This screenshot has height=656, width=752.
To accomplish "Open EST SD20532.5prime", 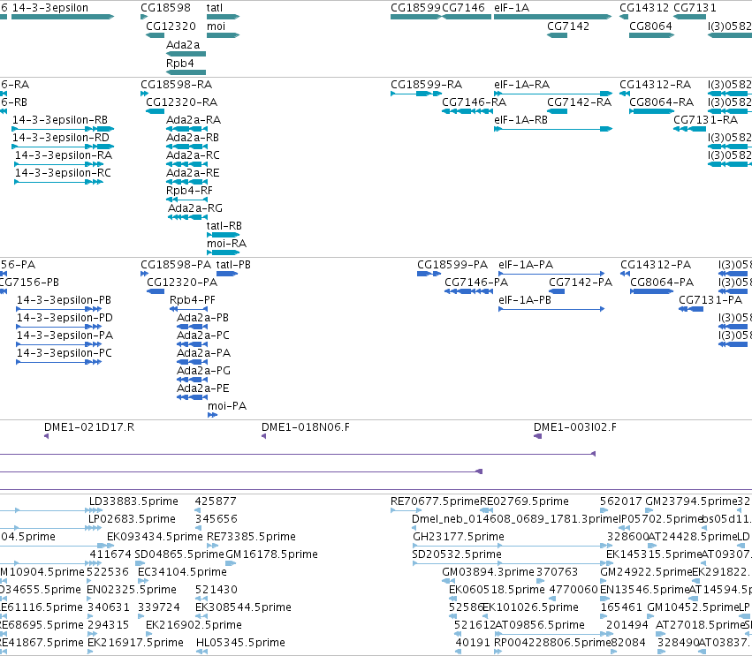I will pos(457,554).
